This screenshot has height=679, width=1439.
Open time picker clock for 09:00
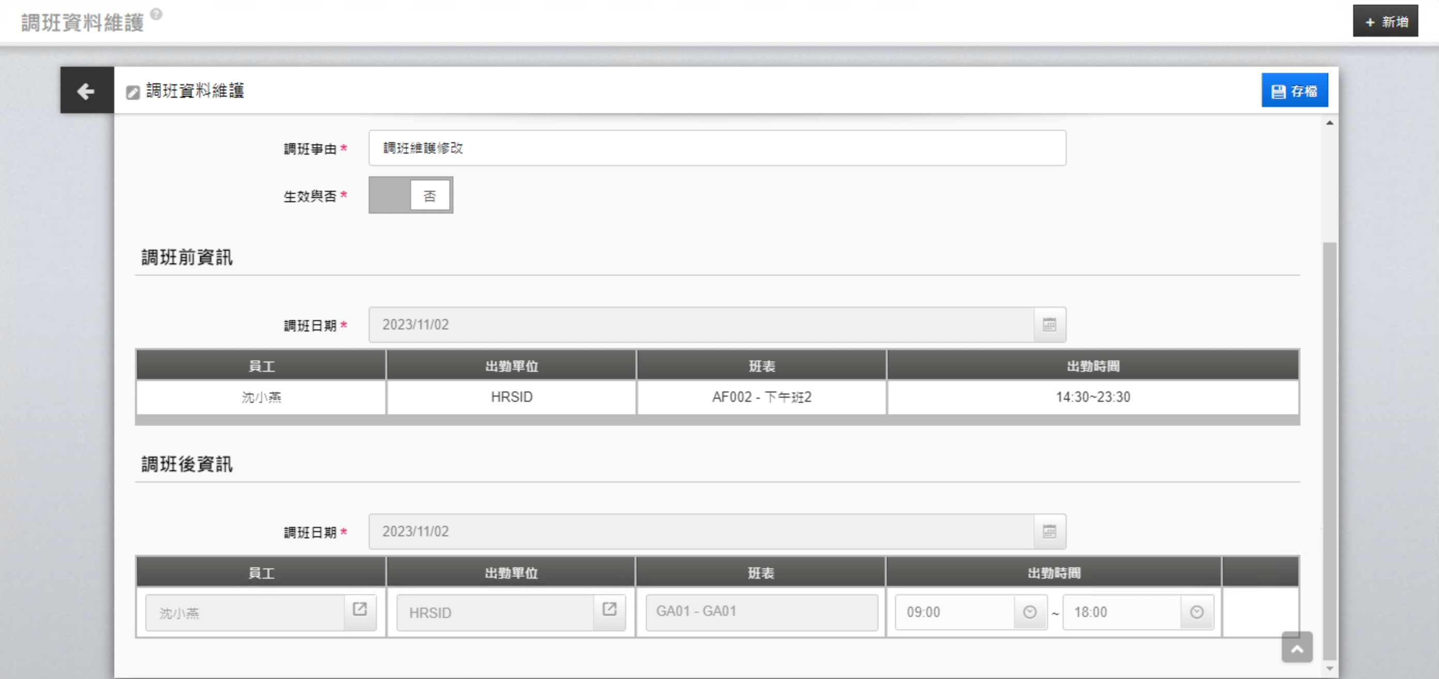tap(1029, 612)
